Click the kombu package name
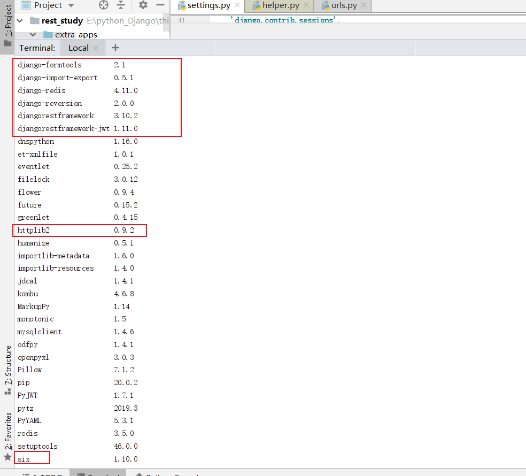This screenshot has width=526, height=476. tap(27, 294)
